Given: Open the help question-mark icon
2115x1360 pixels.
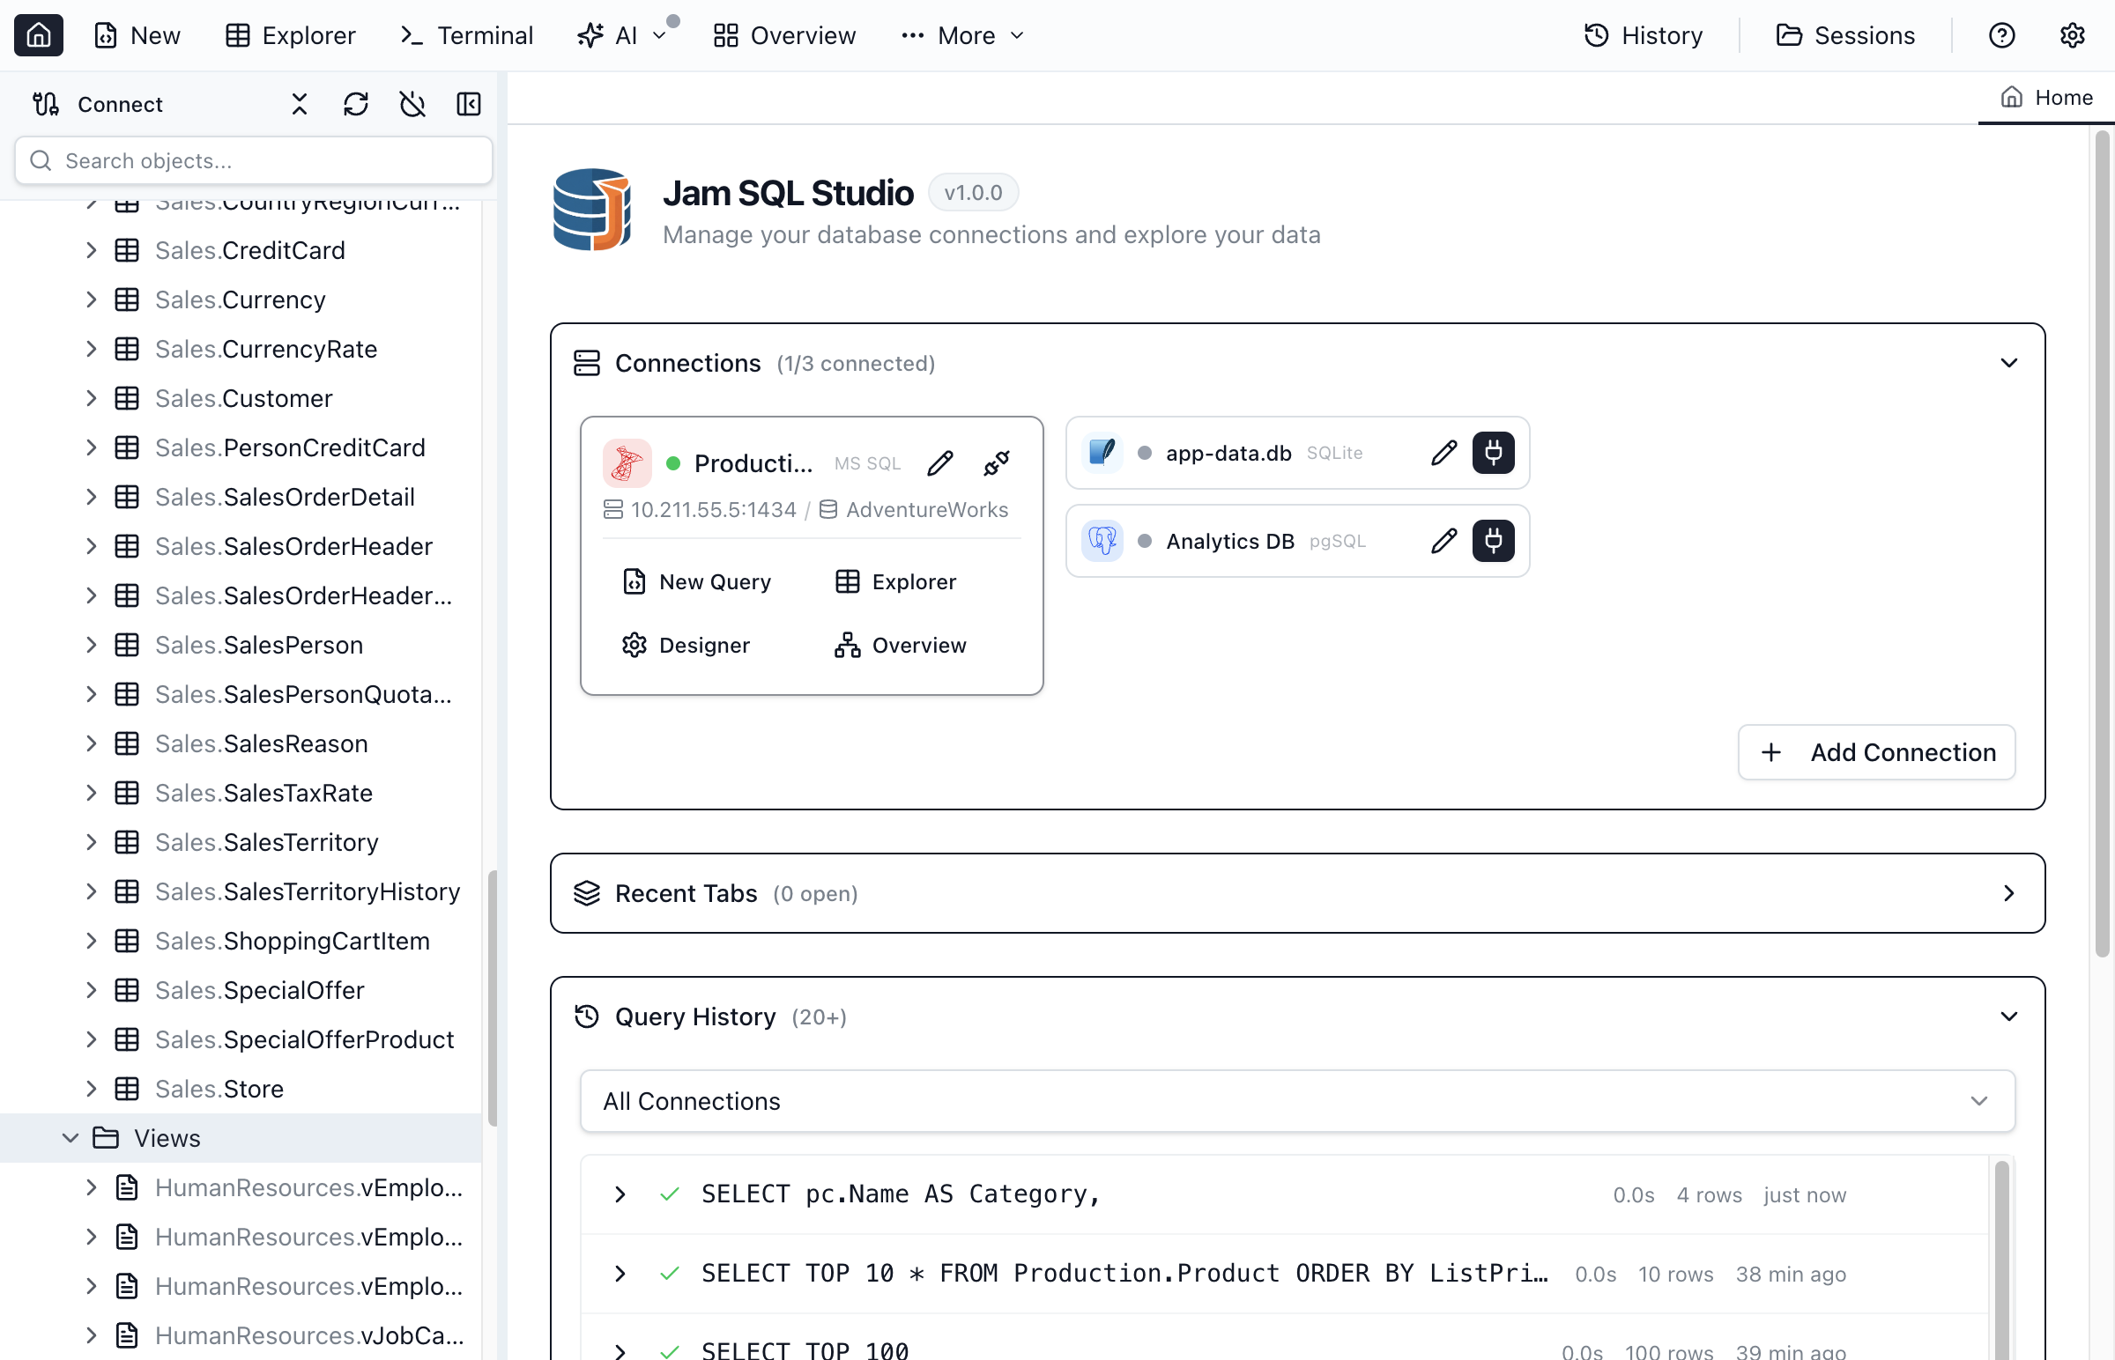Looking at the screenshot, I should click(2001, 35).
